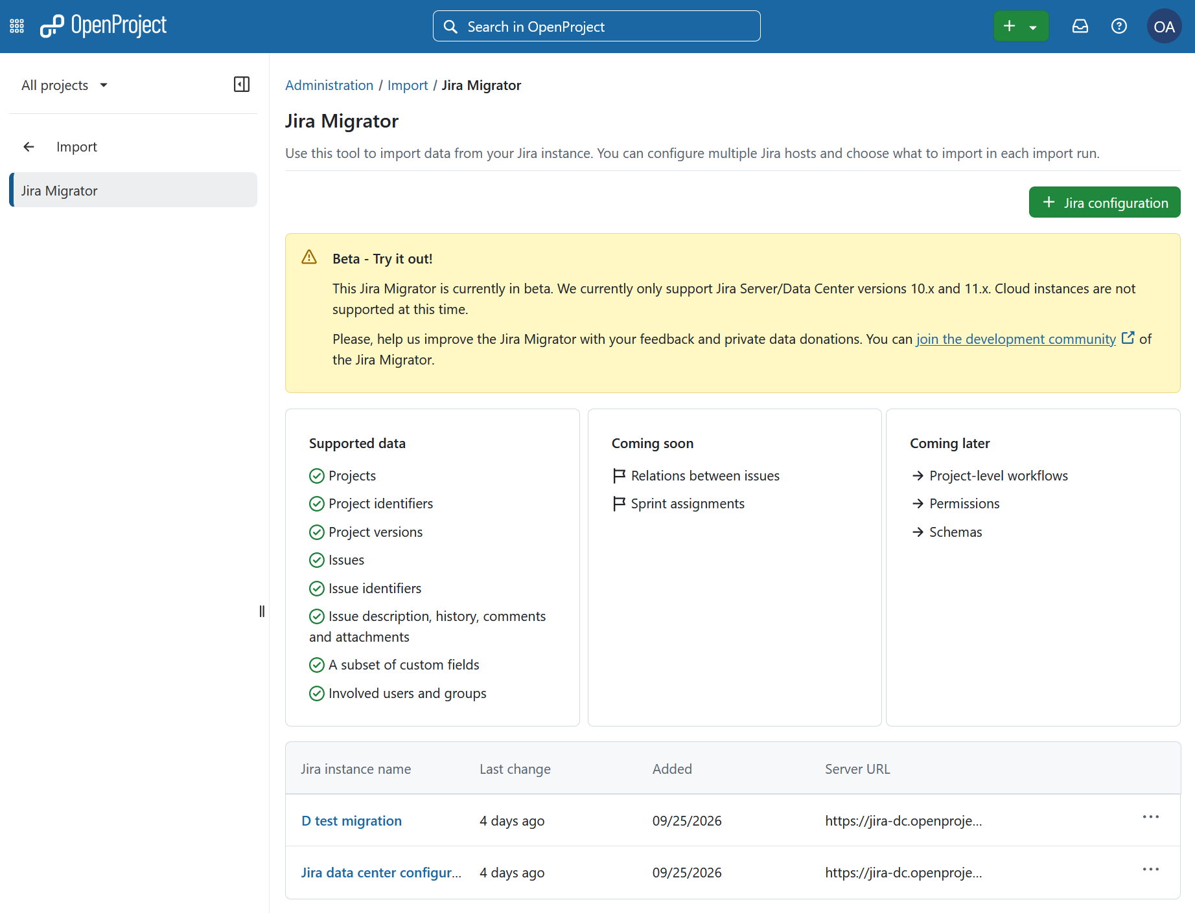1195x913 pixels.
Task: Expand the All projects dropdown
Action: [65, 85]
